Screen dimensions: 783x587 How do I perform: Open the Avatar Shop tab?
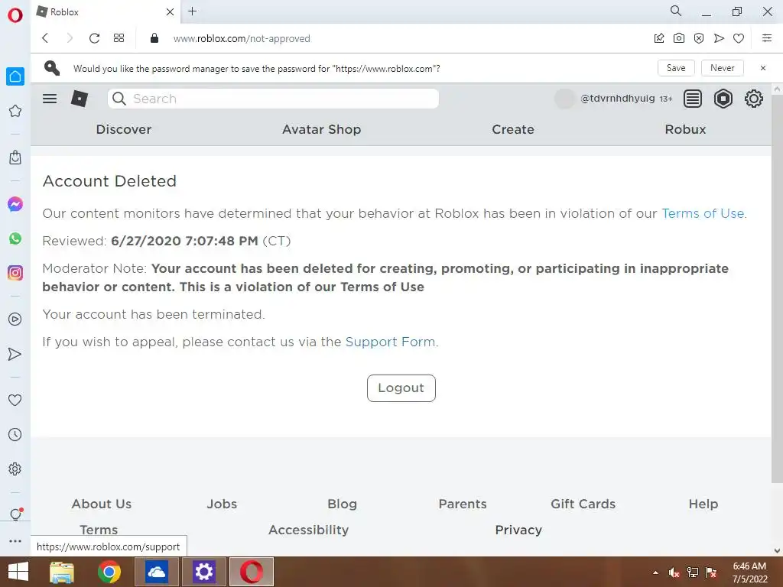pos(322,129)
